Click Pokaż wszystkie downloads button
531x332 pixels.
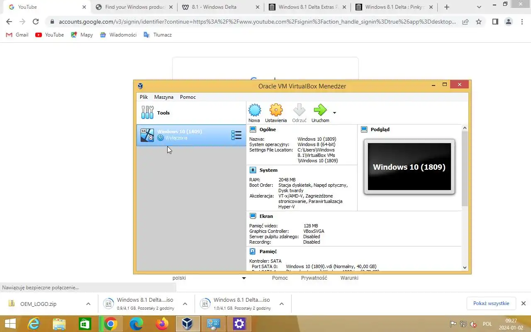point(491,303)
